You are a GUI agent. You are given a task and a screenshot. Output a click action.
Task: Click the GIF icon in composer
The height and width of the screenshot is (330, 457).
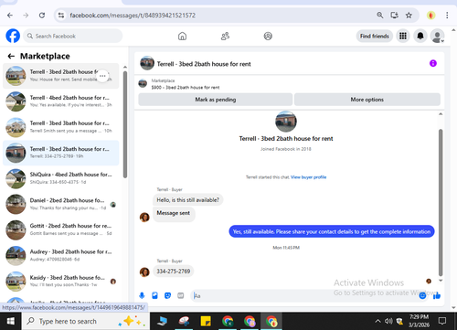181,295
